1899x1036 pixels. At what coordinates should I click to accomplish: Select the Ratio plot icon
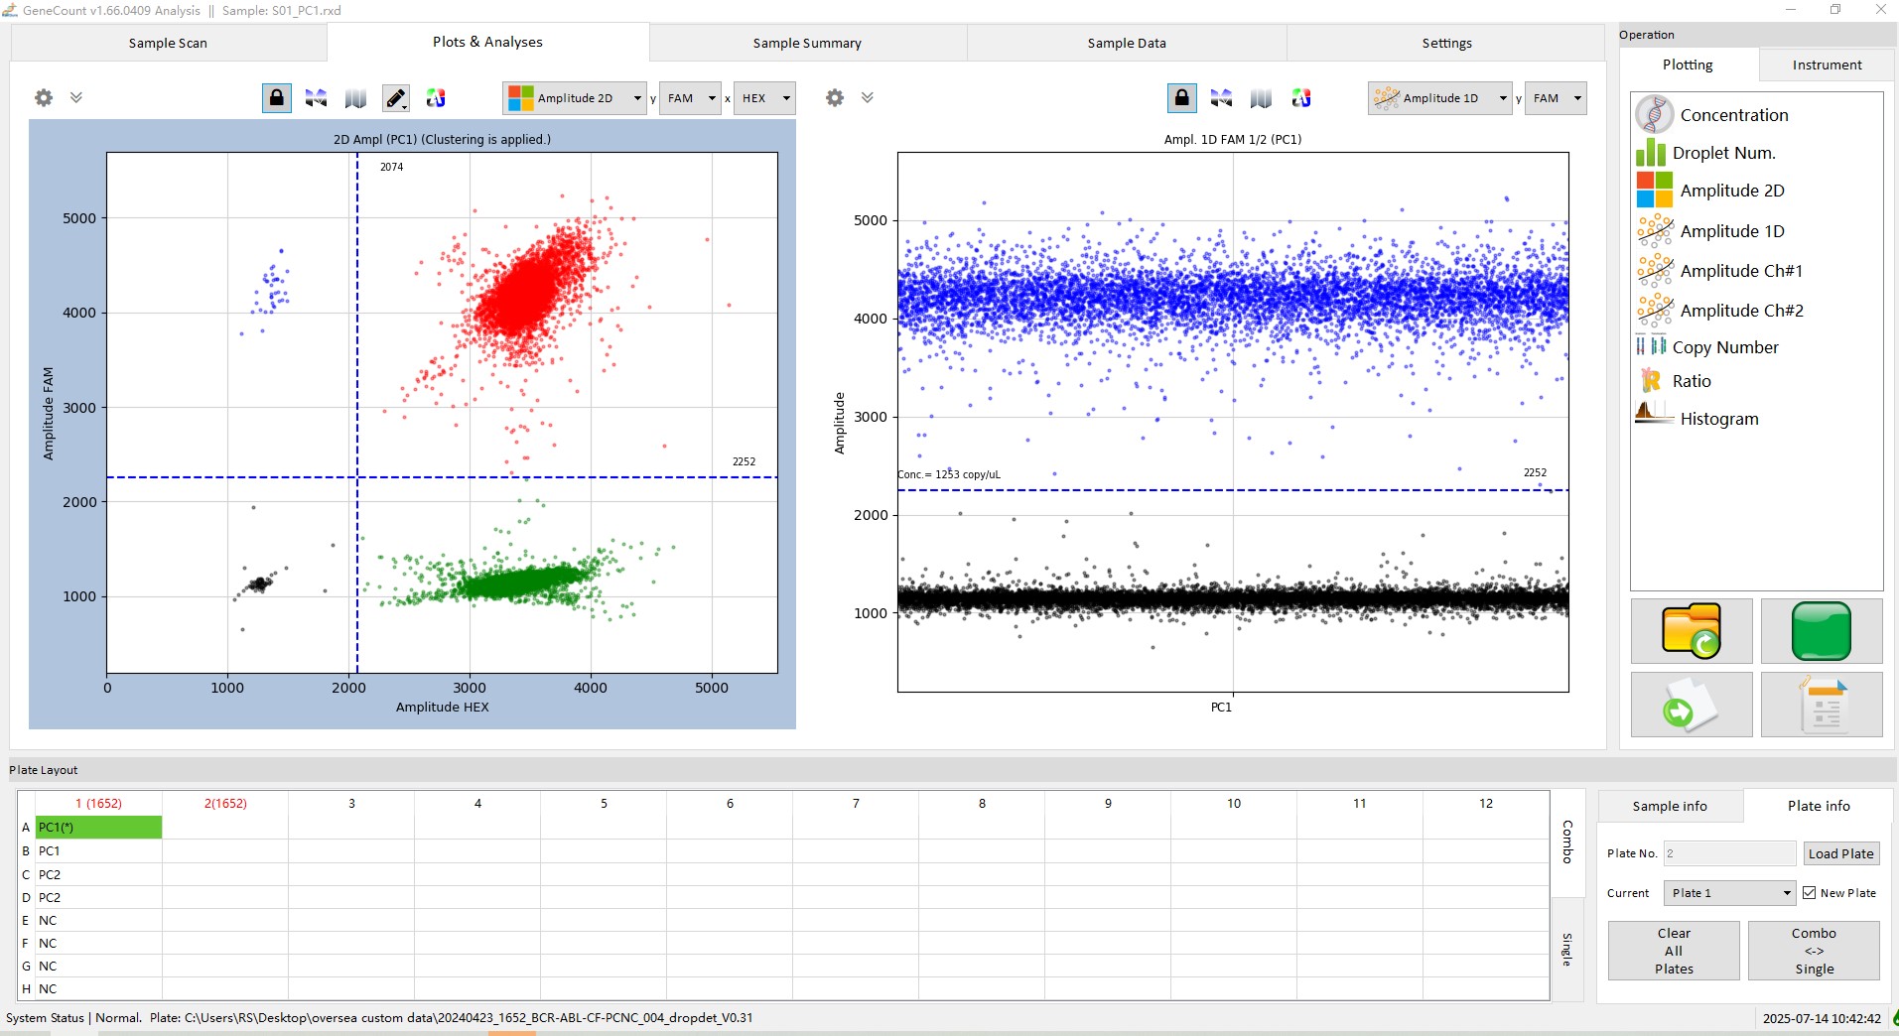pyautogui.click(x=1651, y=380)
